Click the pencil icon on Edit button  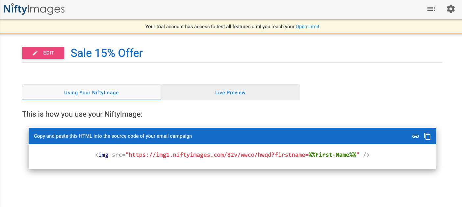(35, 53)
